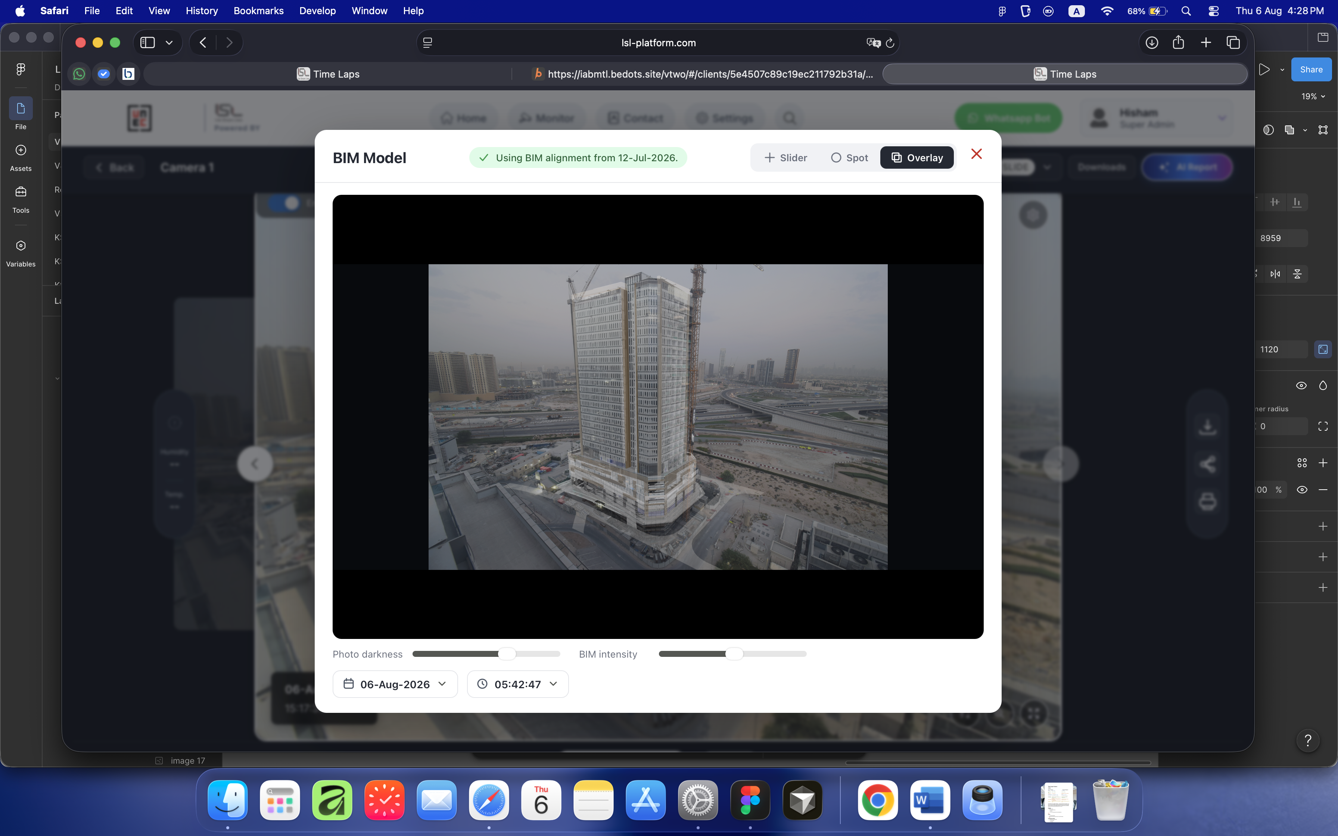The image size is (1338, 836).
Task: Adjust the BIM intensity slider handle
Action: pos(734,654)
